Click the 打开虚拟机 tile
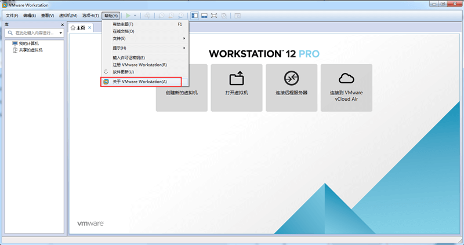Viewport: 464px width, 245px height. pos(237,88)
